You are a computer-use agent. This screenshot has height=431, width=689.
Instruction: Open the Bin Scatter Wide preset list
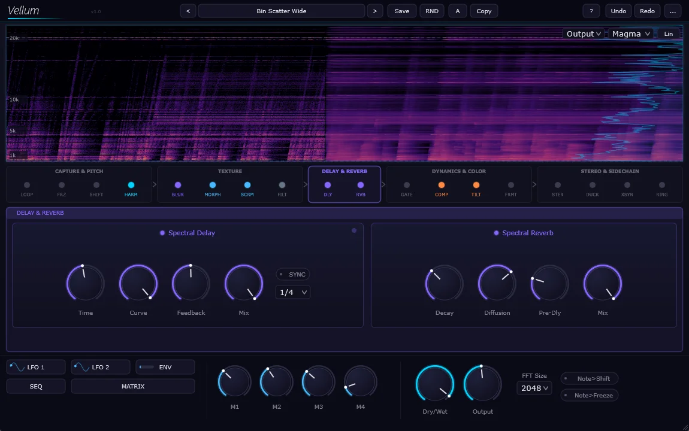pos(282,11)
